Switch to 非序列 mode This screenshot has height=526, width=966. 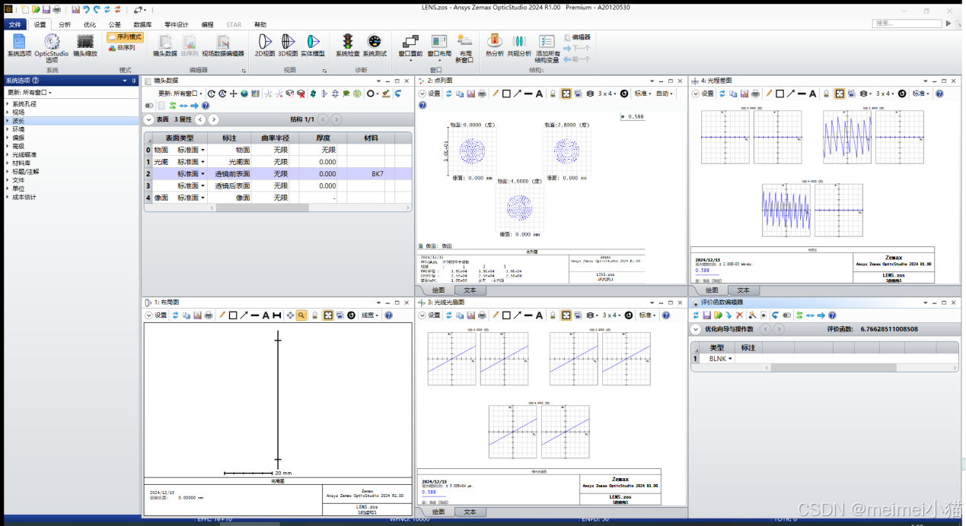122,47
